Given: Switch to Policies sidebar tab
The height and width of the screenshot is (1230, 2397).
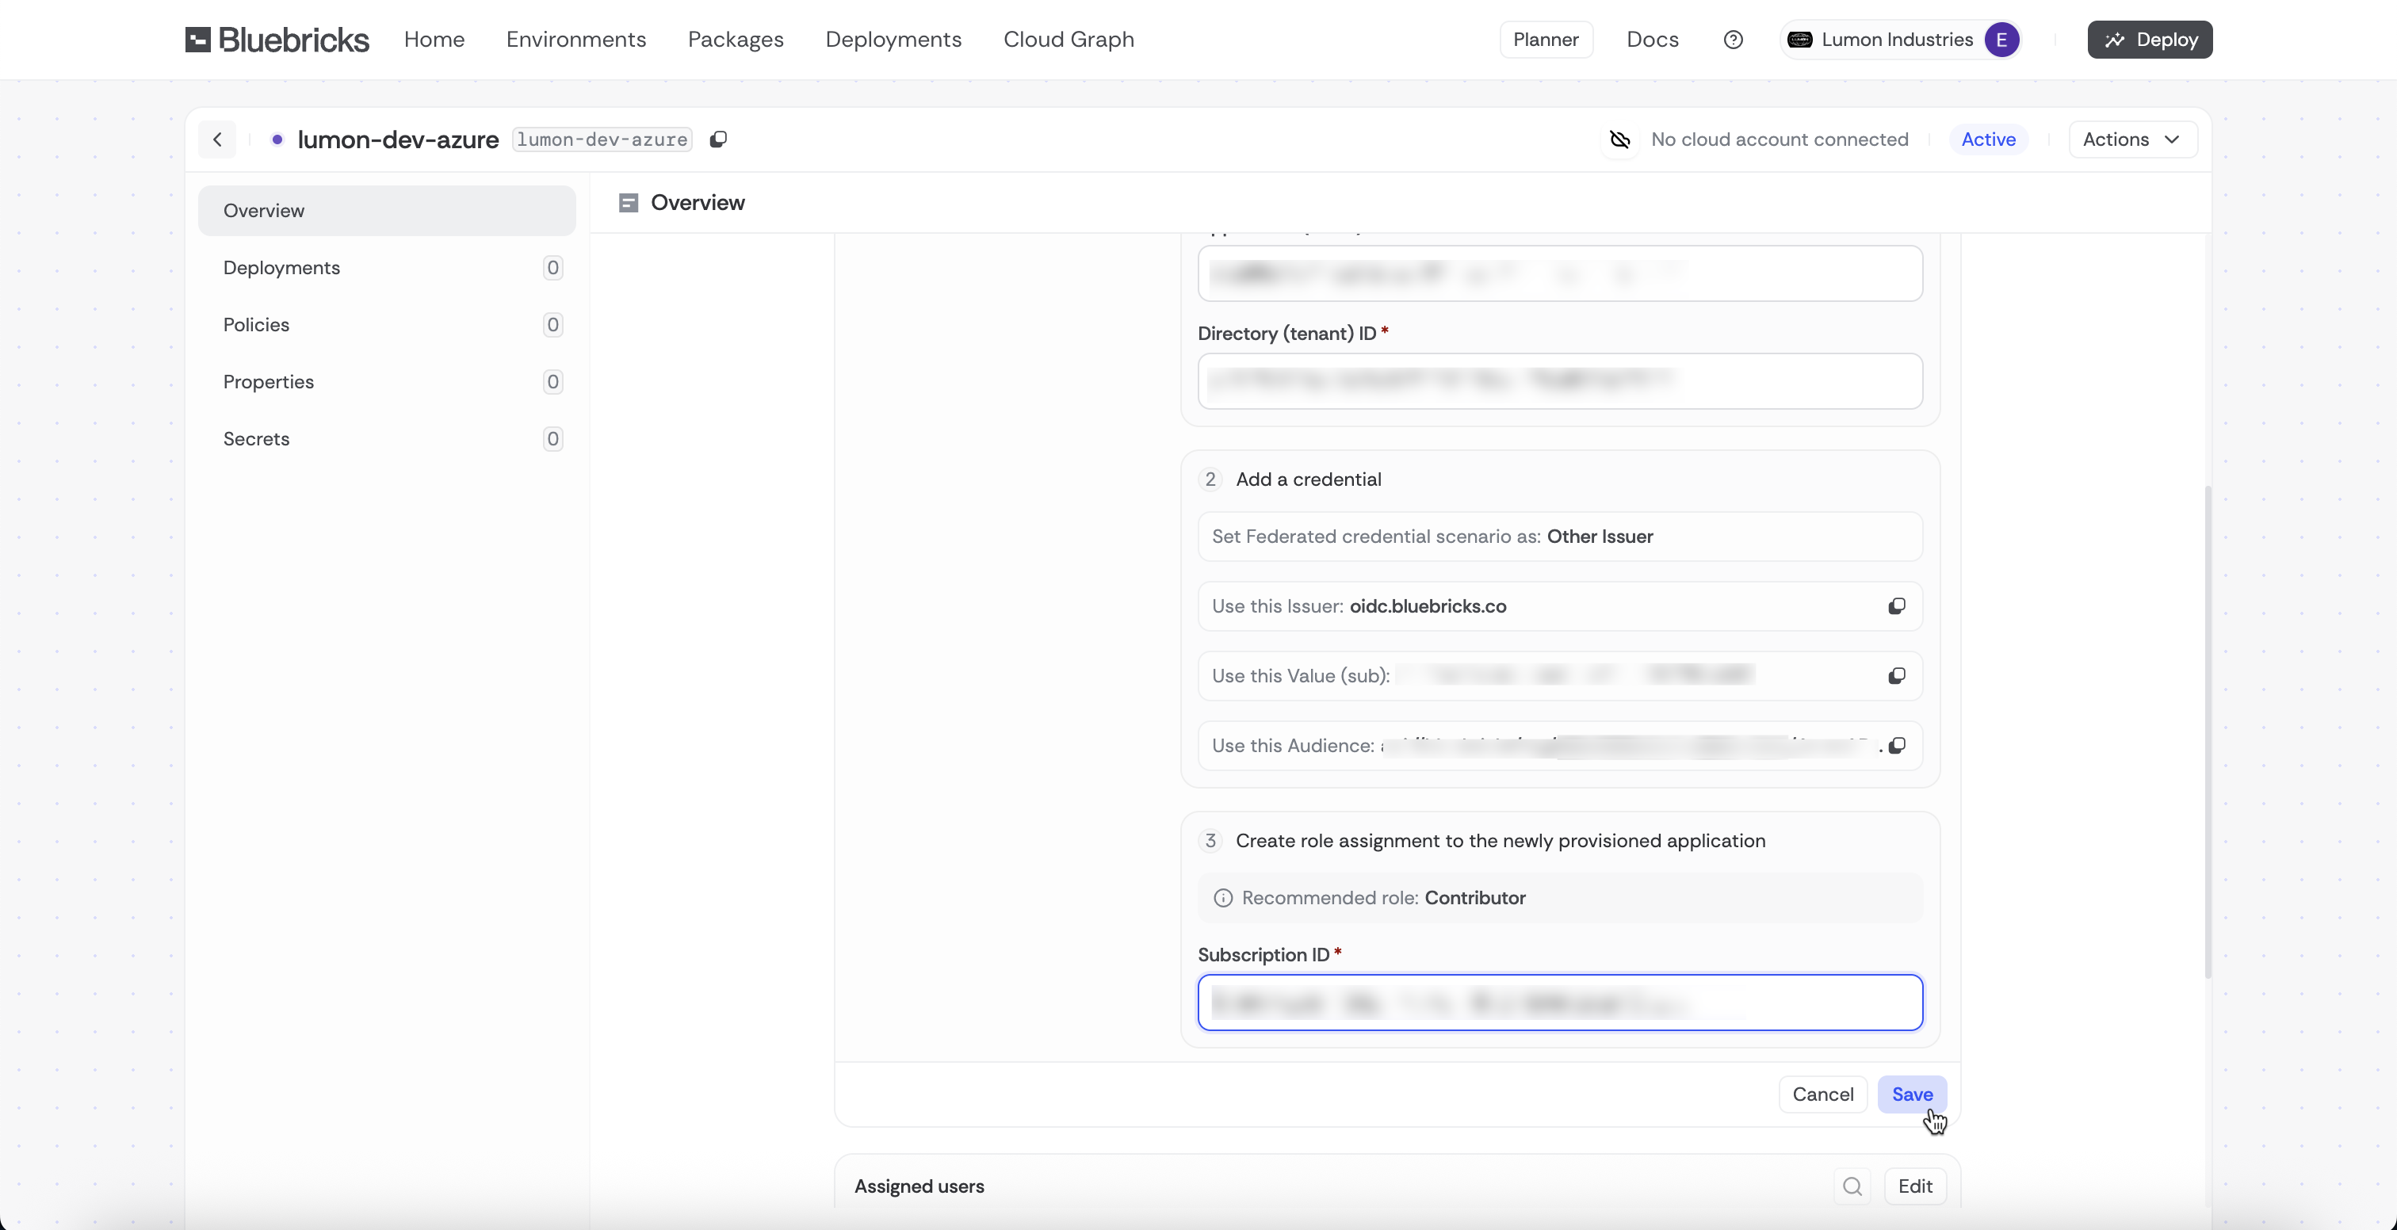Looking at the screenshot, I should 256,325.
